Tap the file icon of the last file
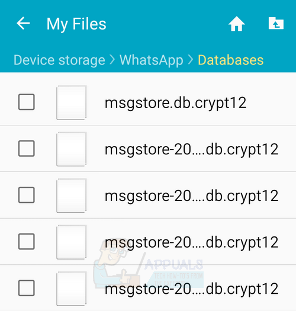Image resolution: width=296 pixels, height=311 pixels. [72, 289]
